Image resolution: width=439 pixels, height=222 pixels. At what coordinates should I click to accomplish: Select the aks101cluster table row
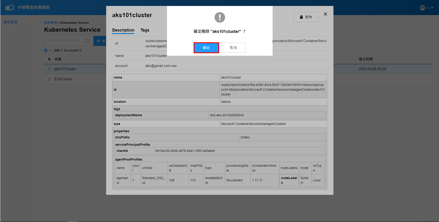click(238, 69)
